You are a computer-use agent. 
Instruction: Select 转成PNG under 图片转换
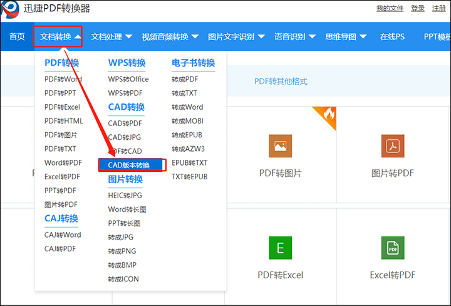coord(122,251)
